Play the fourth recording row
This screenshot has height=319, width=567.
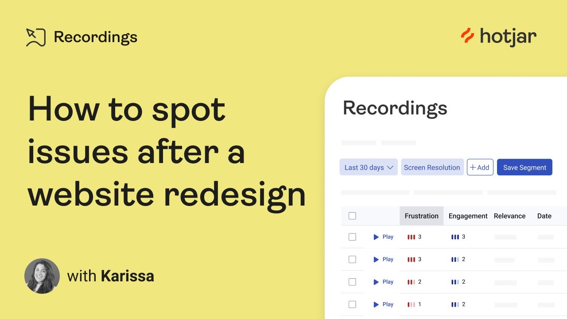383,304
